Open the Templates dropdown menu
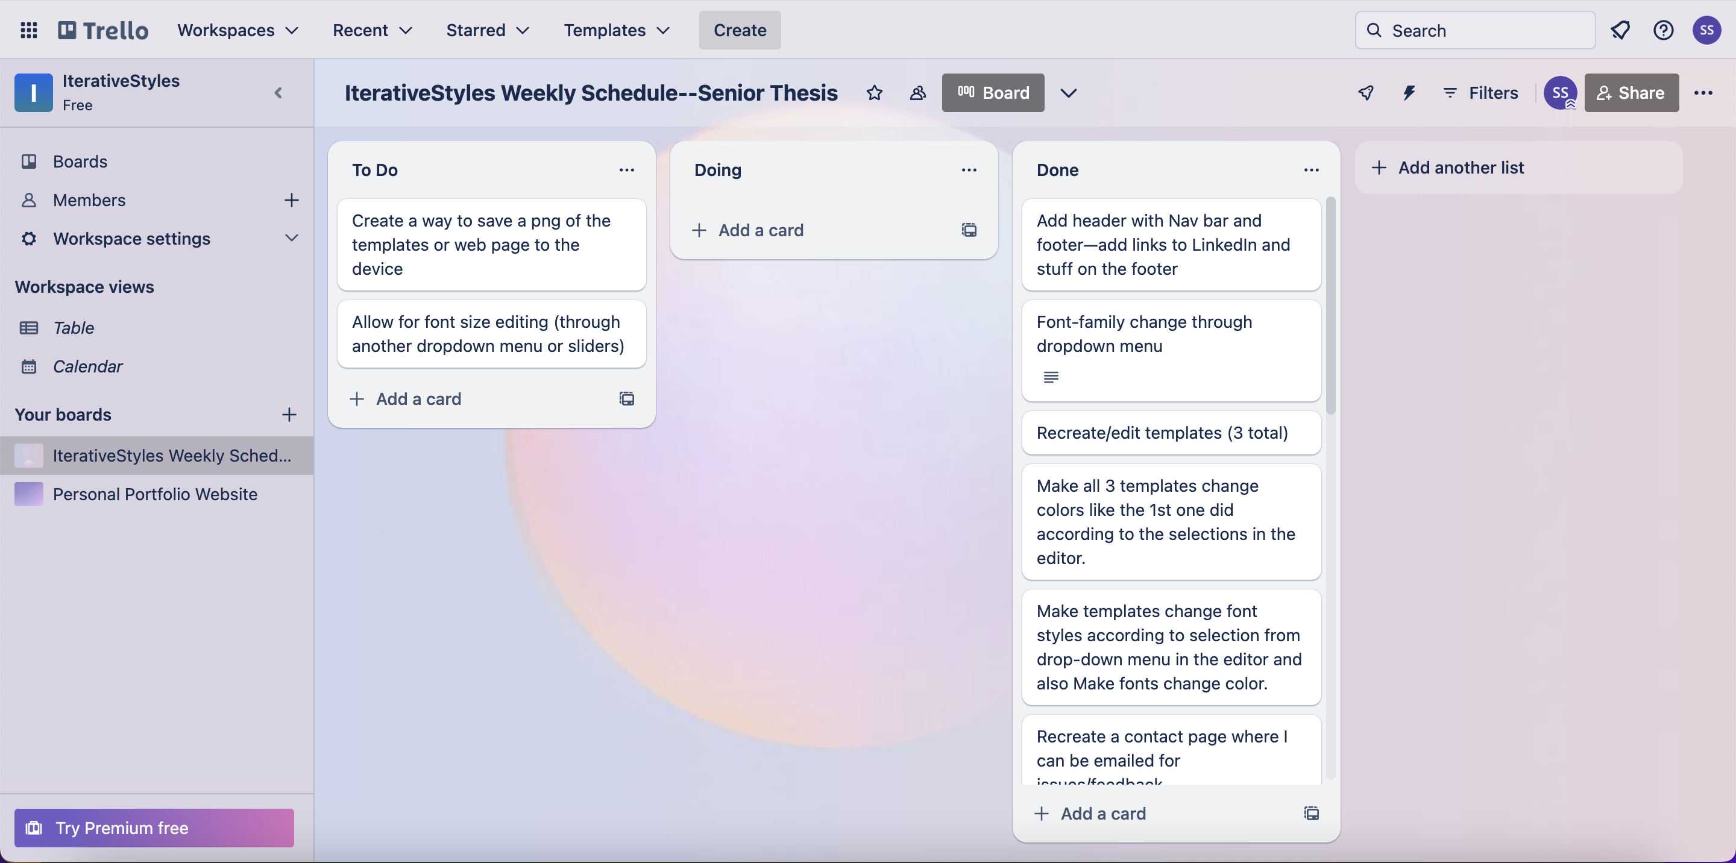The height and width of the screenshot is (863, 1736). click(x=615, y=30)
